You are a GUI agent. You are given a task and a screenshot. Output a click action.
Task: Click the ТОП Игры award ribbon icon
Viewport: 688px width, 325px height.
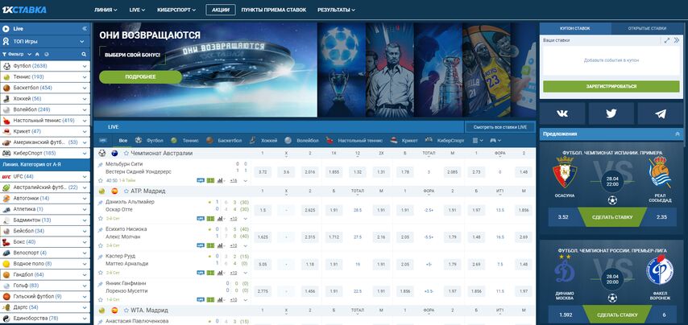(6, 42)
